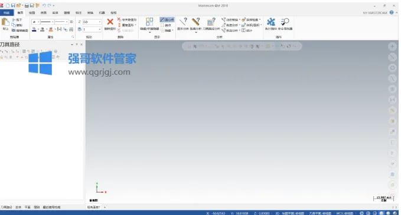Click the set-attributes-from-entity icon in attributes group
Viewport: 401px width, 215px height.
(59, 29)
